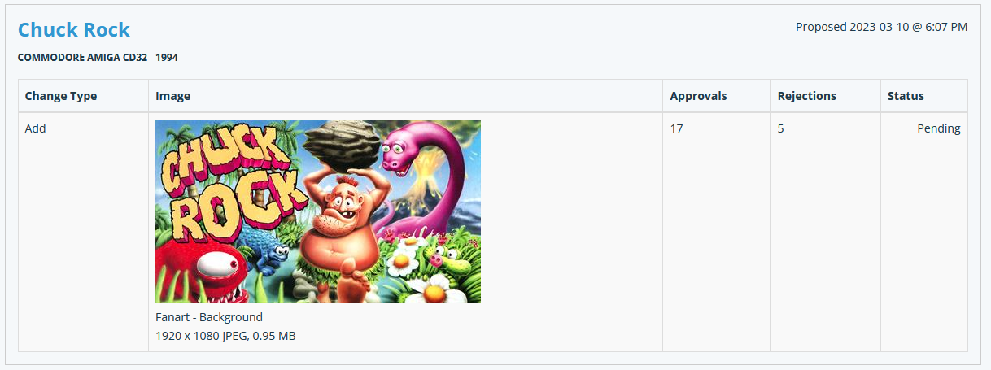Image resolution: width=991 pixels, height=370 pixels.
Task: Click the Fanart - Background caption
Action: (x=209, y=317)
